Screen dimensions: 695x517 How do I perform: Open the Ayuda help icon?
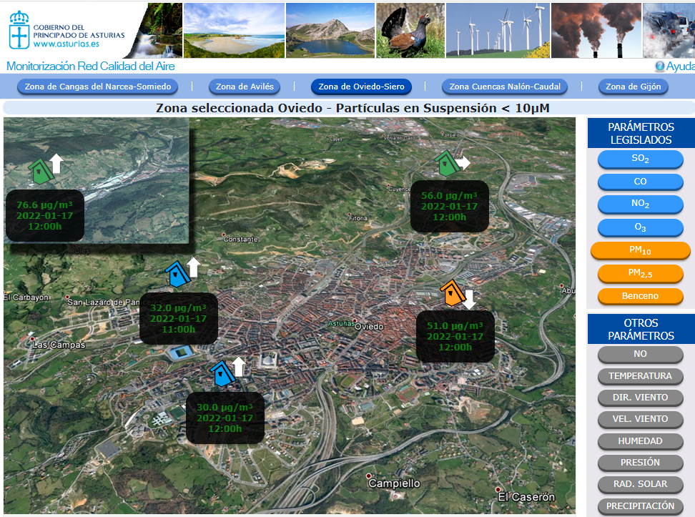coord(659,66)
